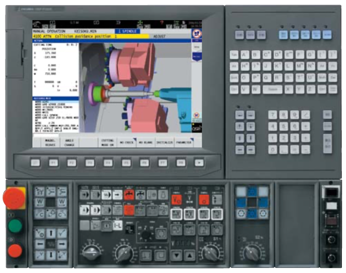Open the PARAMETER soft key submenu

click(184, 142)
